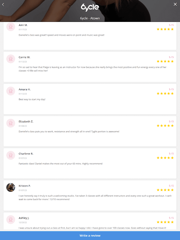Screen dimensions: 180x240
Task: Tap Ashley J.'s avatar icon
Action: (x=11, y=219)
